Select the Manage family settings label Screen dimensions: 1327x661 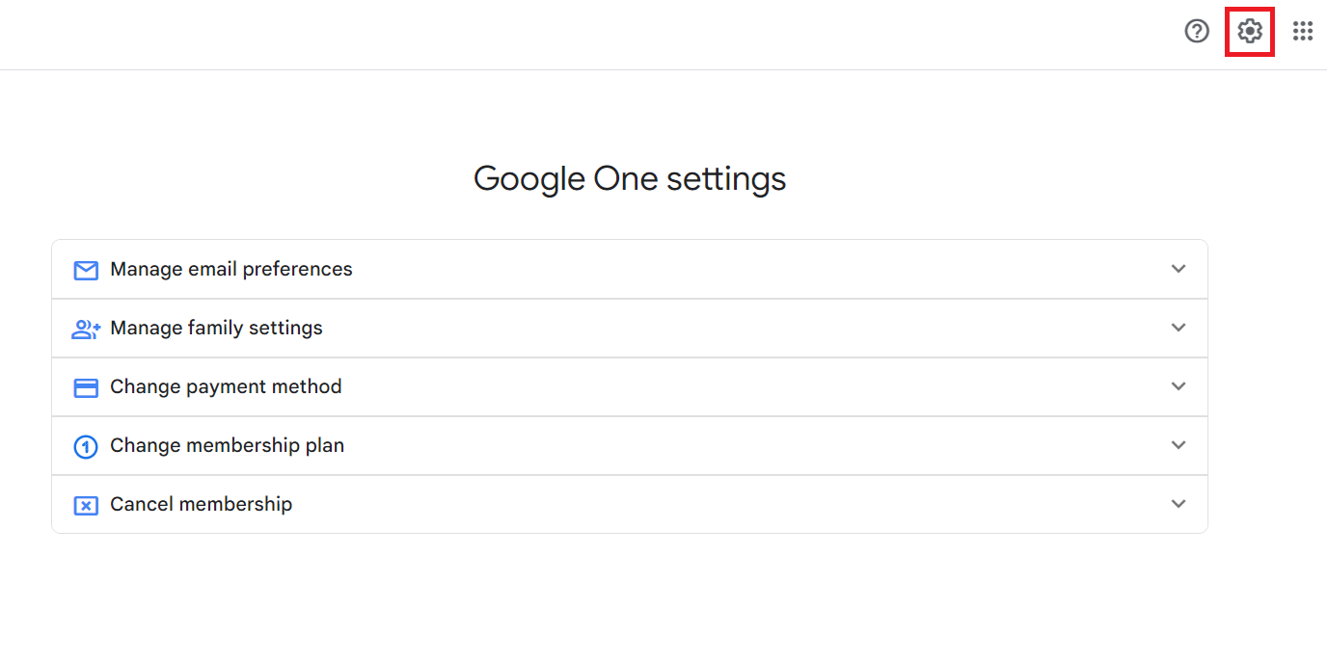(216, 328)
